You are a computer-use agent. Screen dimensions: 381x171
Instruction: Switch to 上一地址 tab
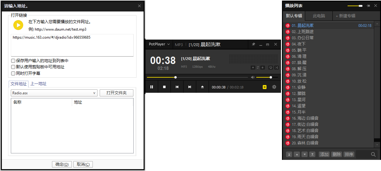point(38,84)
